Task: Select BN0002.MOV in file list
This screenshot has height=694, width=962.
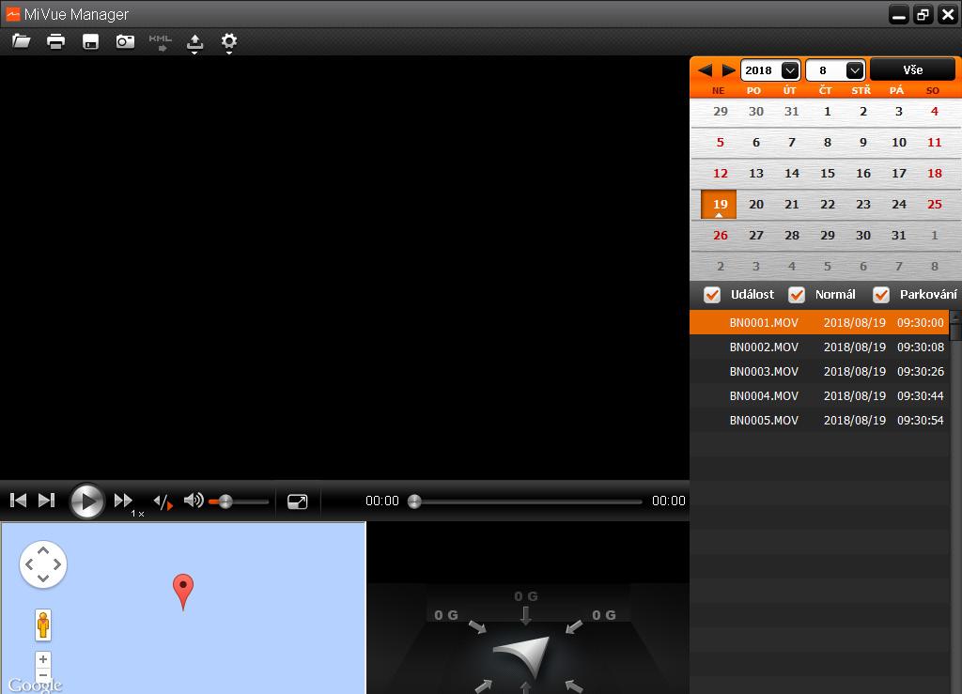Action: pyautogui.click(x=819, y=347)
